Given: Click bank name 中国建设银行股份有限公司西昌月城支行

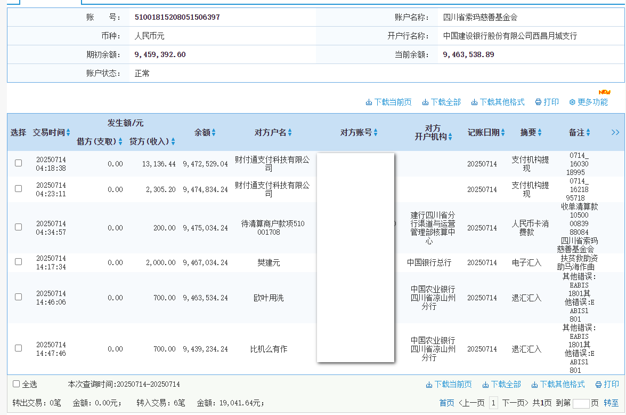Looking at the screenshot, I should [510, 36].
